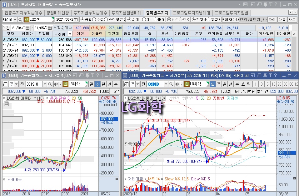Select 등락률 radio option
299x196 pixels.
tap(208, 19)
